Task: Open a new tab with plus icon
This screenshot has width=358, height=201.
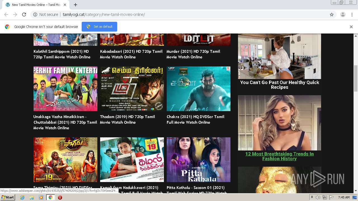Action: [76, 5]
